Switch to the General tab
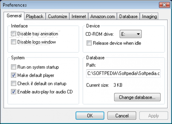 tap(14, 16)
